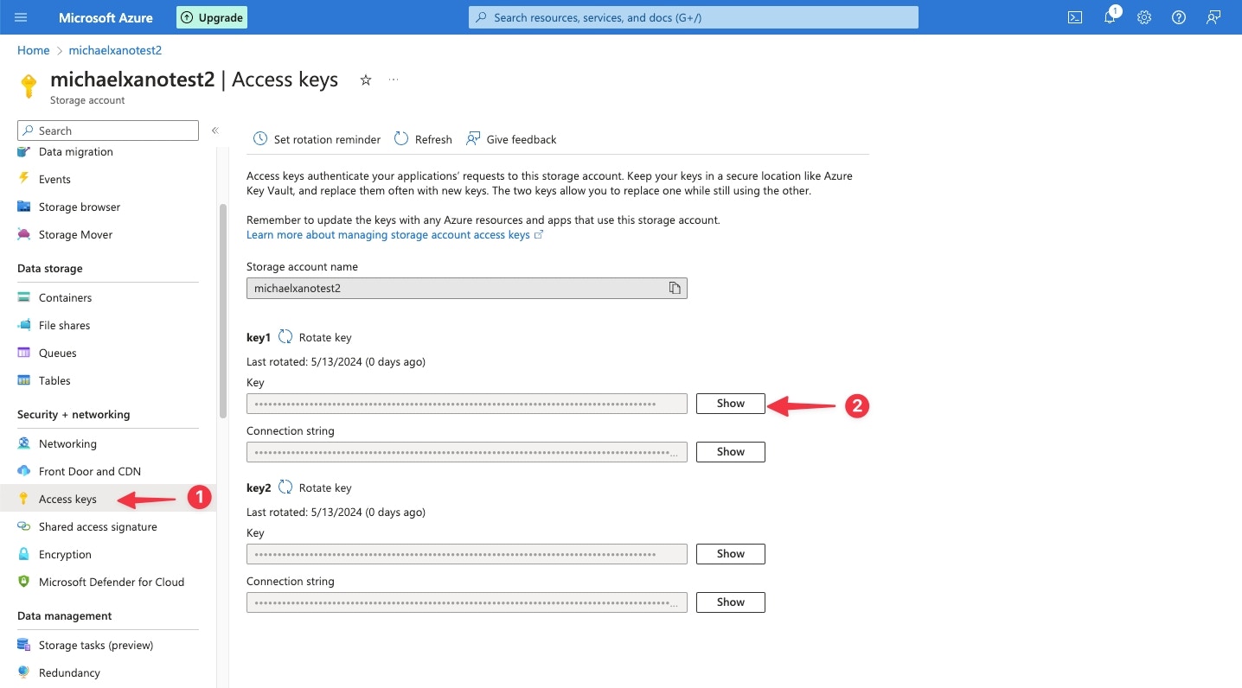The width and height of the screenshot is (1242, 688).
Task: Click the key2 Connection string field
Action: (x=467, y=602)
